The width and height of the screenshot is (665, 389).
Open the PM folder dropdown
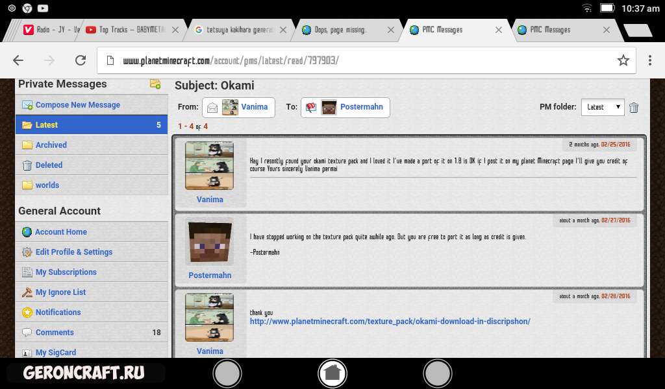602,108
